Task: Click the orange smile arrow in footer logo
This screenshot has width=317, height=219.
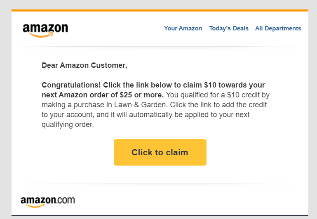Action: [x=35, y=206]
